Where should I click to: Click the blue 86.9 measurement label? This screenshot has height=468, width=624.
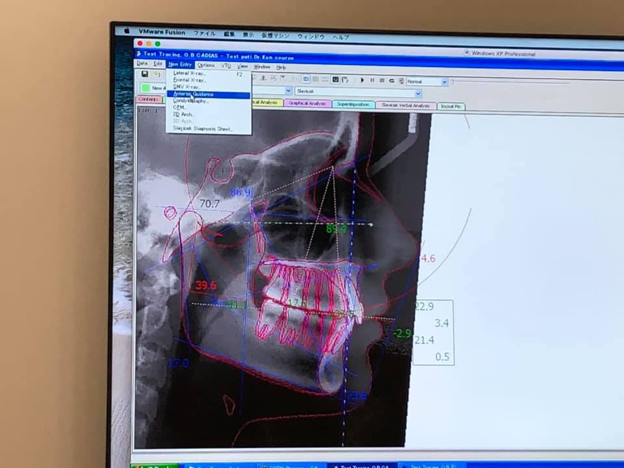point(240,192)
